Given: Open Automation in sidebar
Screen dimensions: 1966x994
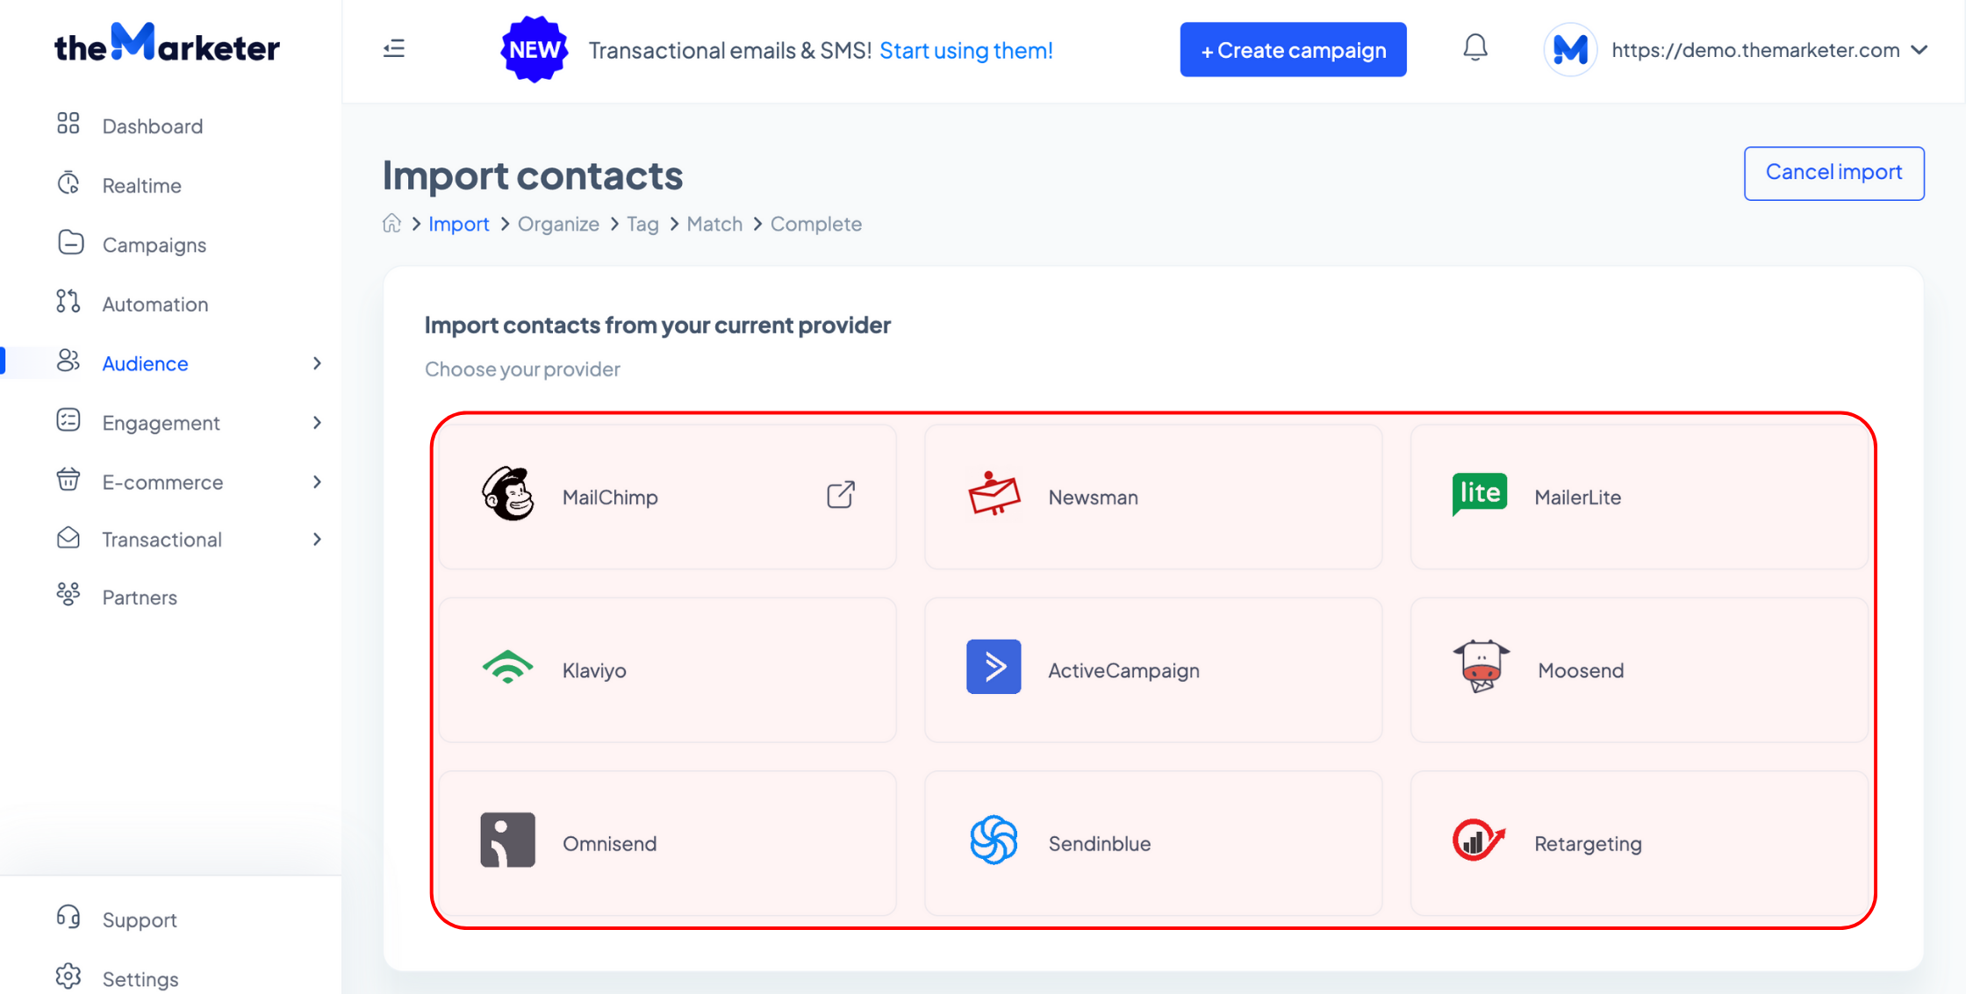Looking at the screenshot, I should point(155,304).
